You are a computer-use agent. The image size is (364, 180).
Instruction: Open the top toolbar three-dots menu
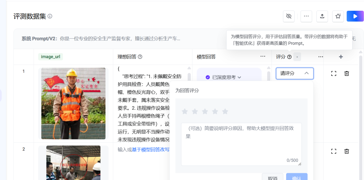[306, 16]
